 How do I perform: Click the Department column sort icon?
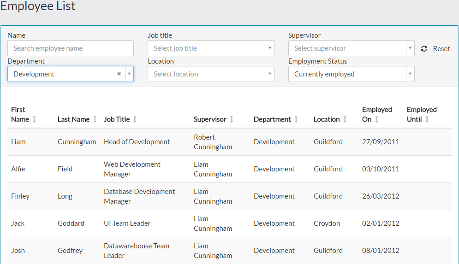click(x=296, y=119)
